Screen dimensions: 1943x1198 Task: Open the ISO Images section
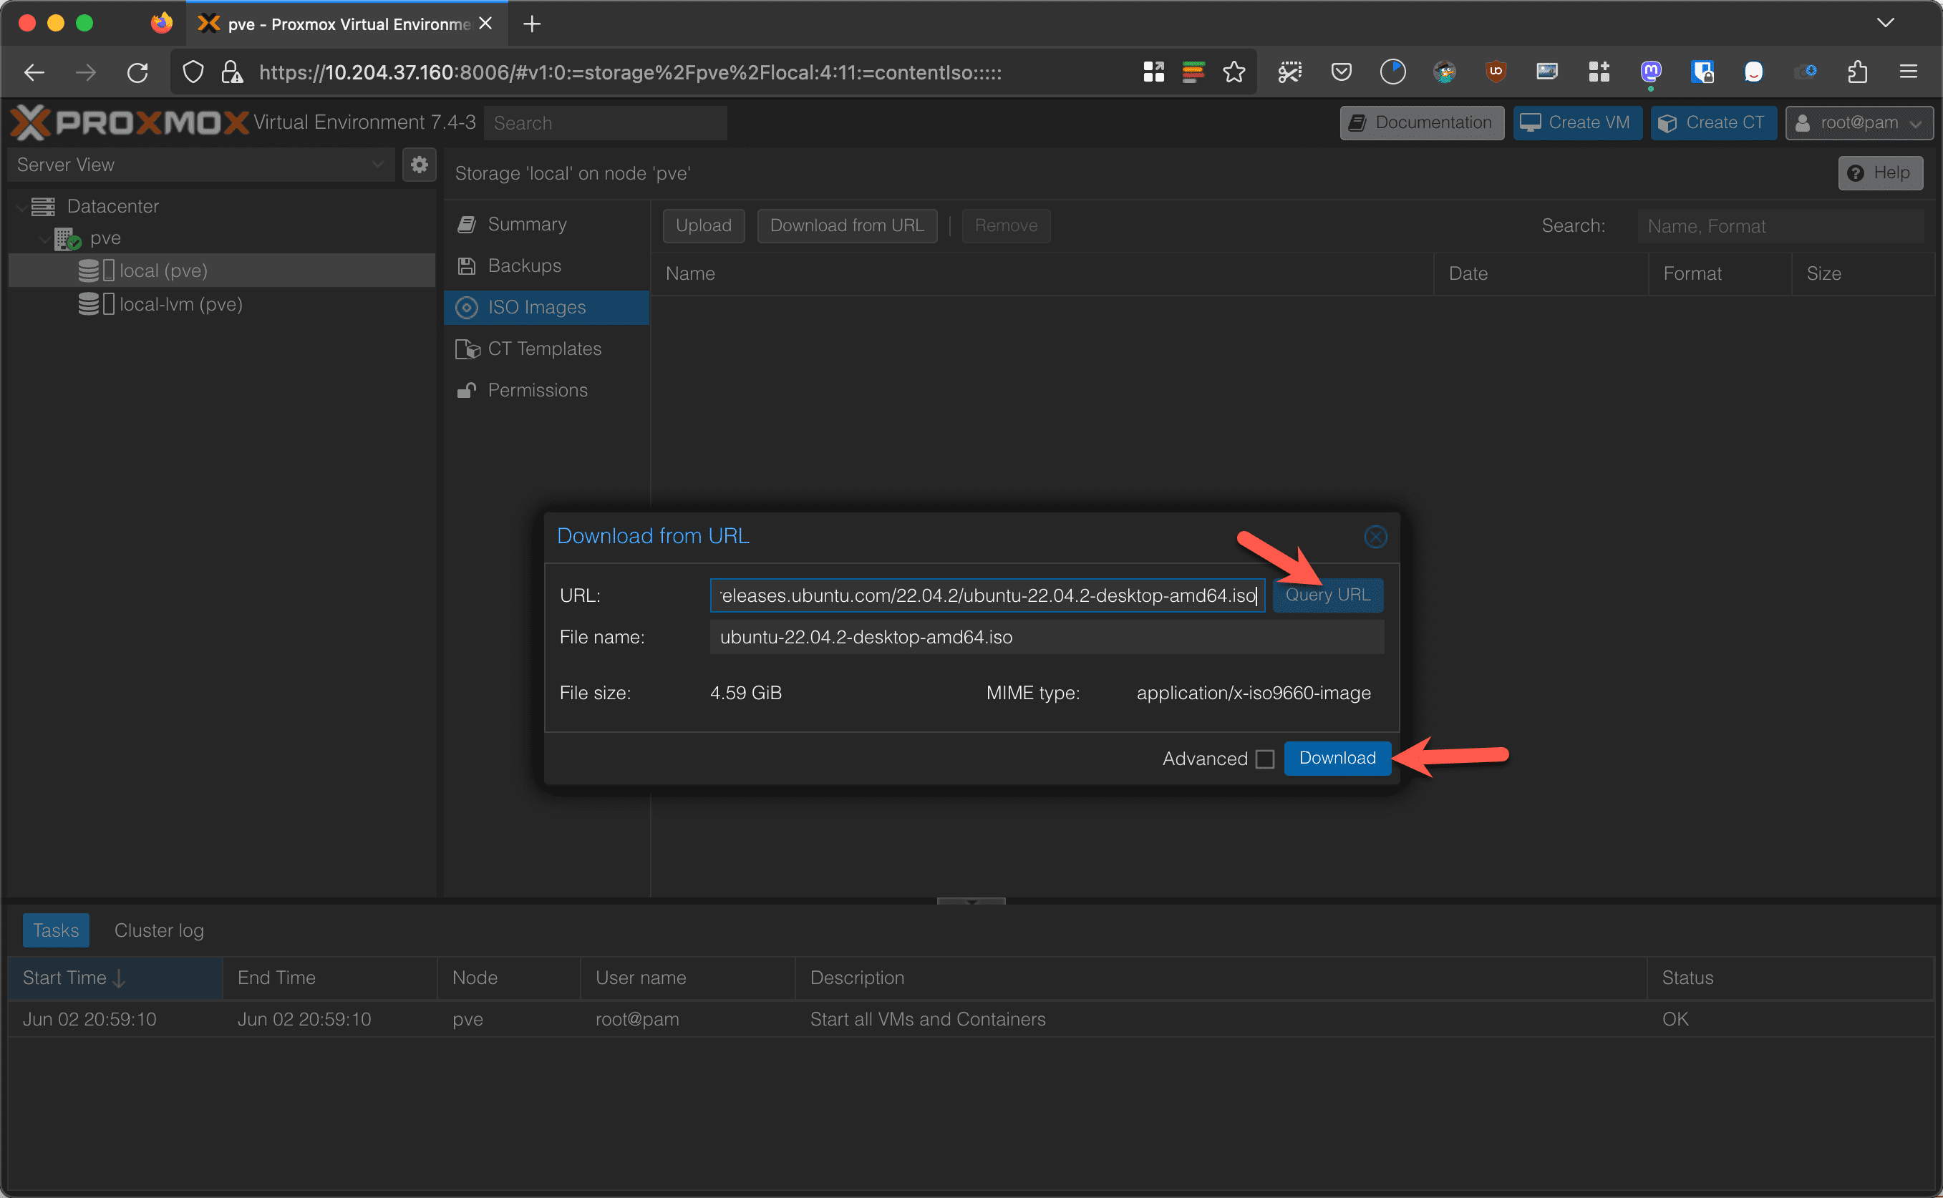546,308
